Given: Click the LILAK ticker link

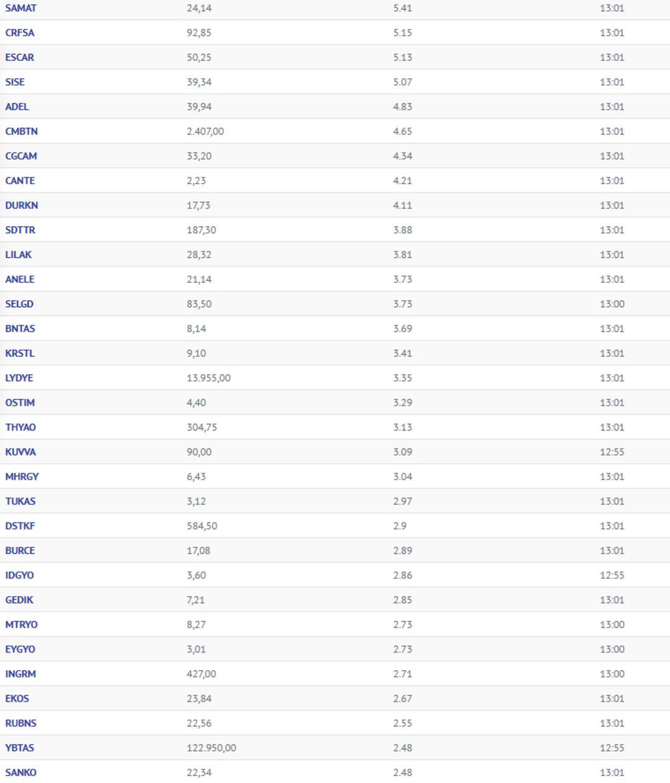Looking at the screenshot, I should click(x=19, y=254).
